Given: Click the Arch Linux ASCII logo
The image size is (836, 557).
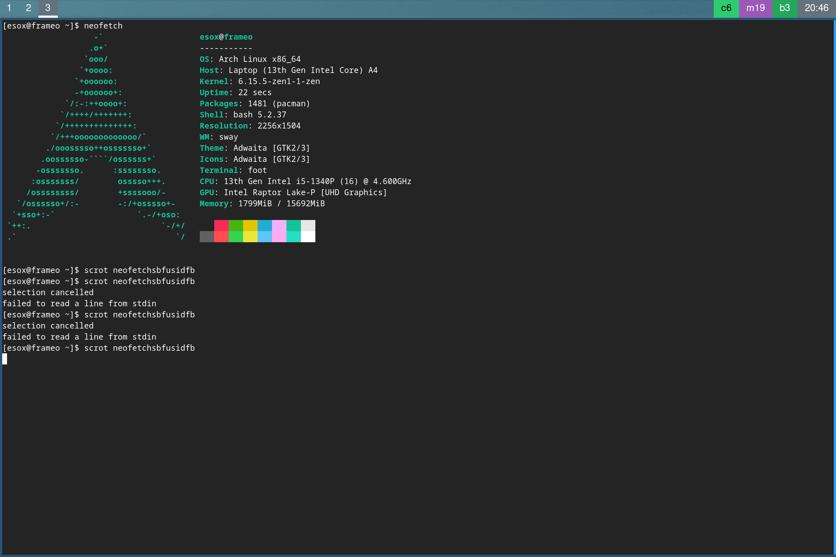Looking at the screenshot, I should point(96,137).
